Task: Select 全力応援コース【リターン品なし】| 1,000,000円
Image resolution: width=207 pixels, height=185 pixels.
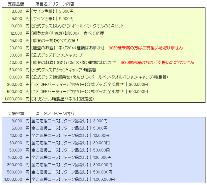Action: (x=73, y=179)
